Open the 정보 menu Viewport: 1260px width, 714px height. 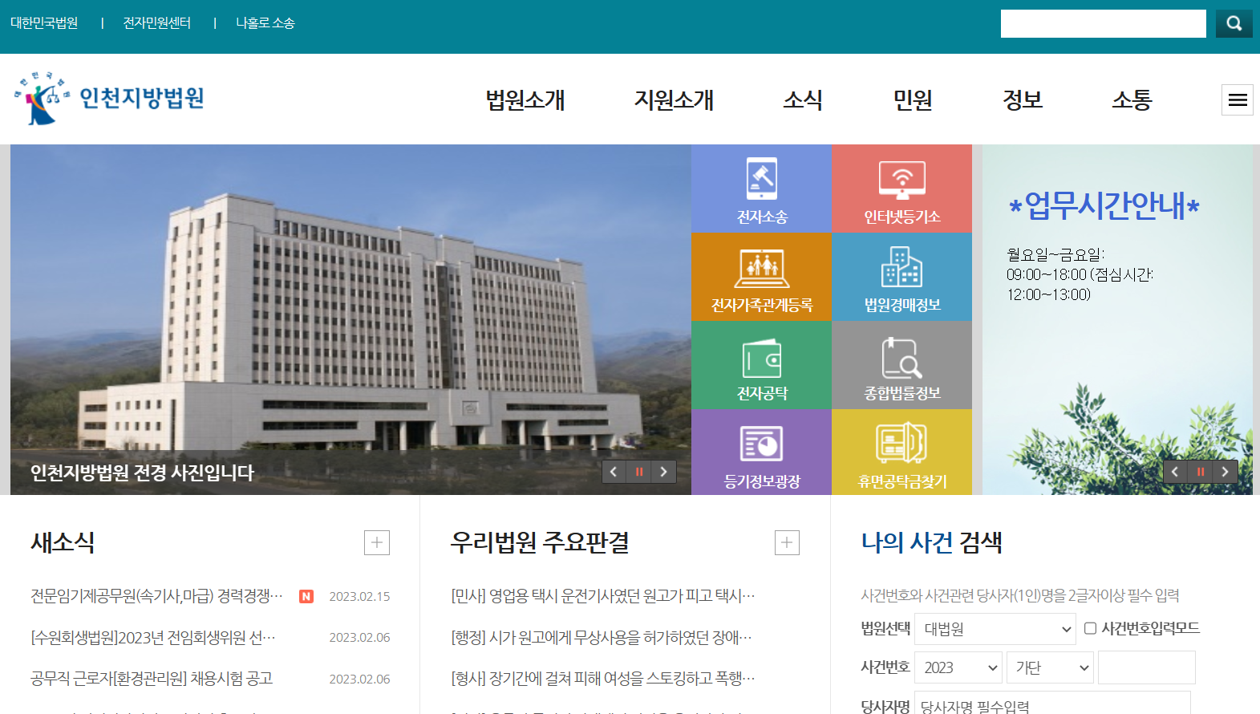1023,100
